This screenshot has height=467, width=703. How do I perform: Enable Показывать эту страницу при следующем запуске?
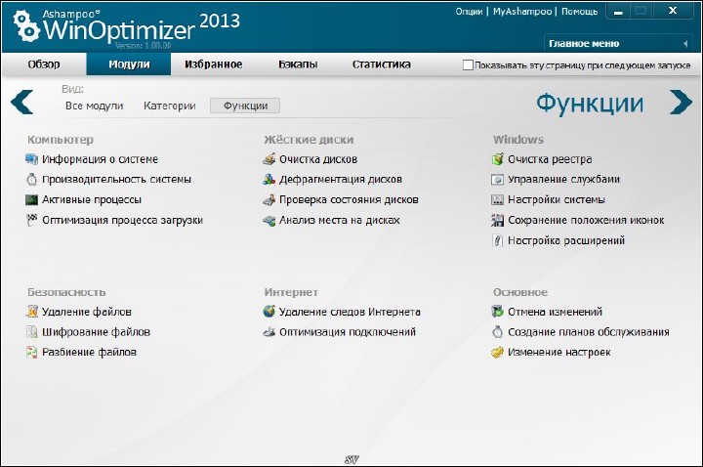[x=469, y=65]
